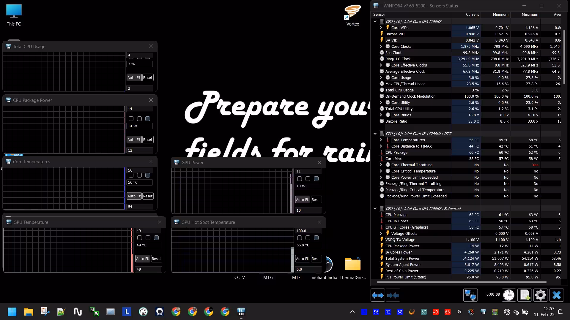Viewport: 570px width, 320px height.
Task: Toggle first checkbox in CPU Package Power graph
Action: (x=131, y=119)
